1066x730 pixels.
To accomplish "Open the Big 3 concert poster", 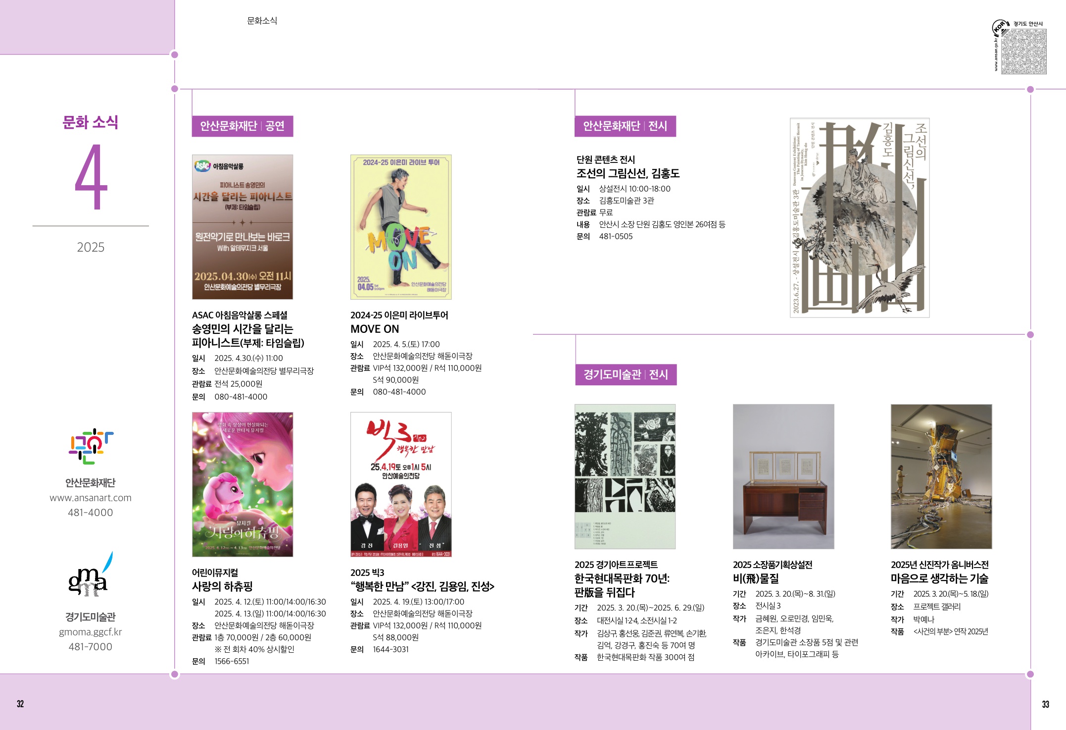I will (x=400, y=484).
